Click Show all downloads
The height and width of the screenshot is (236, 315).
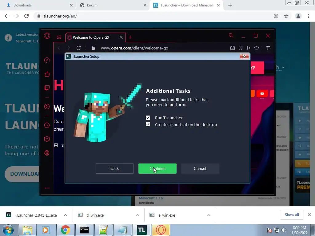[292, 215]
